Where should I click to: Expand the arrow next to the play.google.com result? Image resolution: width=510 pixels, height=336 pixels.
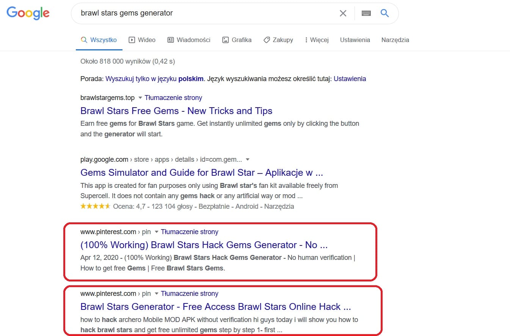(248, 159)
